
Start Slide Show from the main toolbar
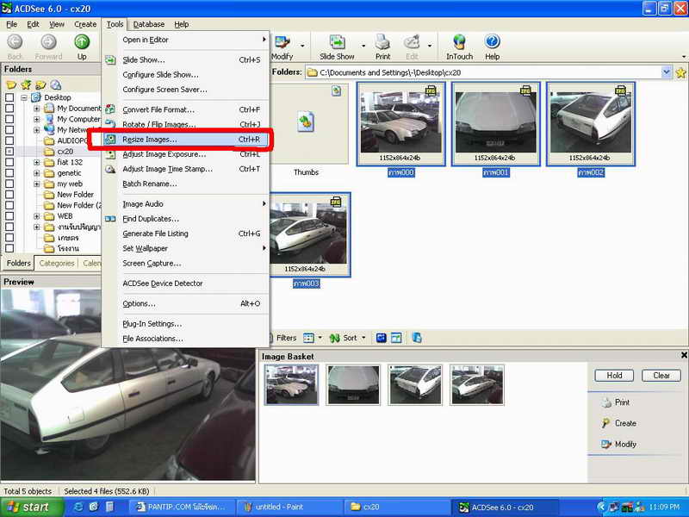tap(337, 42)
